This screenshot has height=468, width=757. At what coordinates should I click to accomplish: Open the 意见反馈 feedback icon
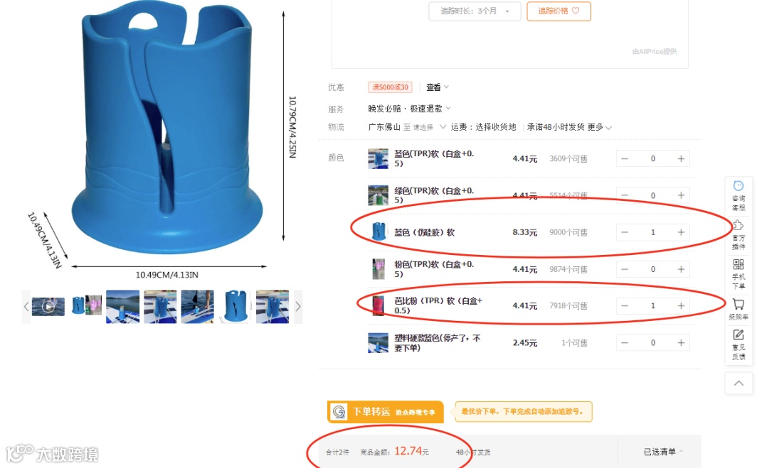coord(739,344)
